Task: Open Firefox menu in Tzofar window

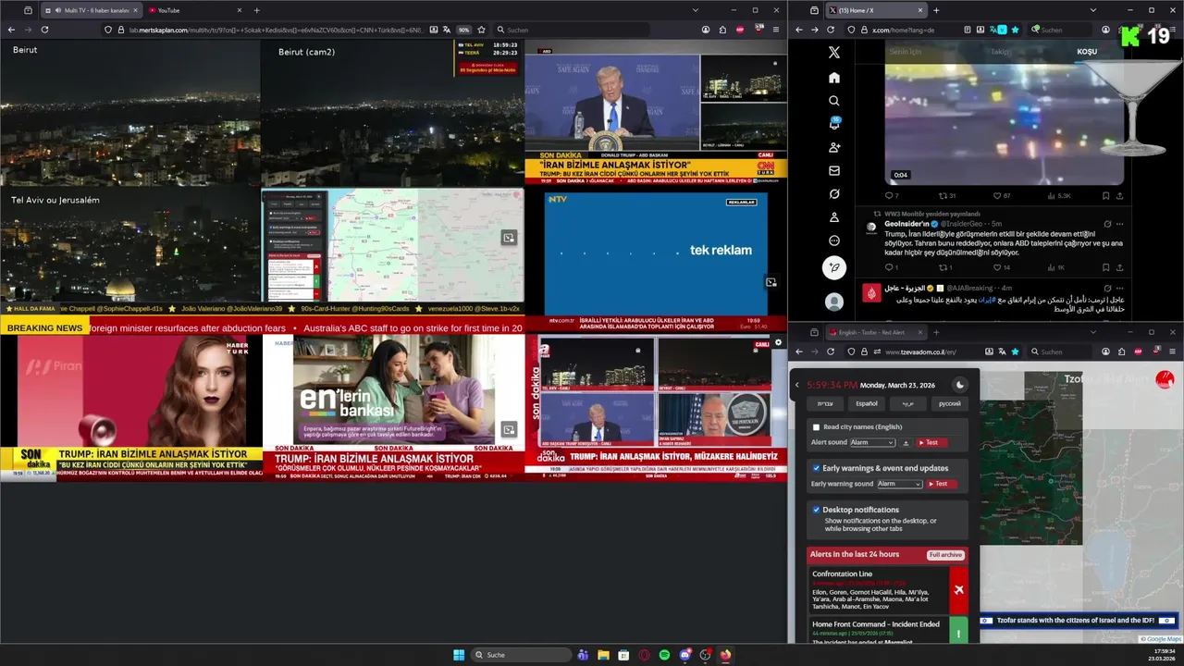Action: point(1170,351)
